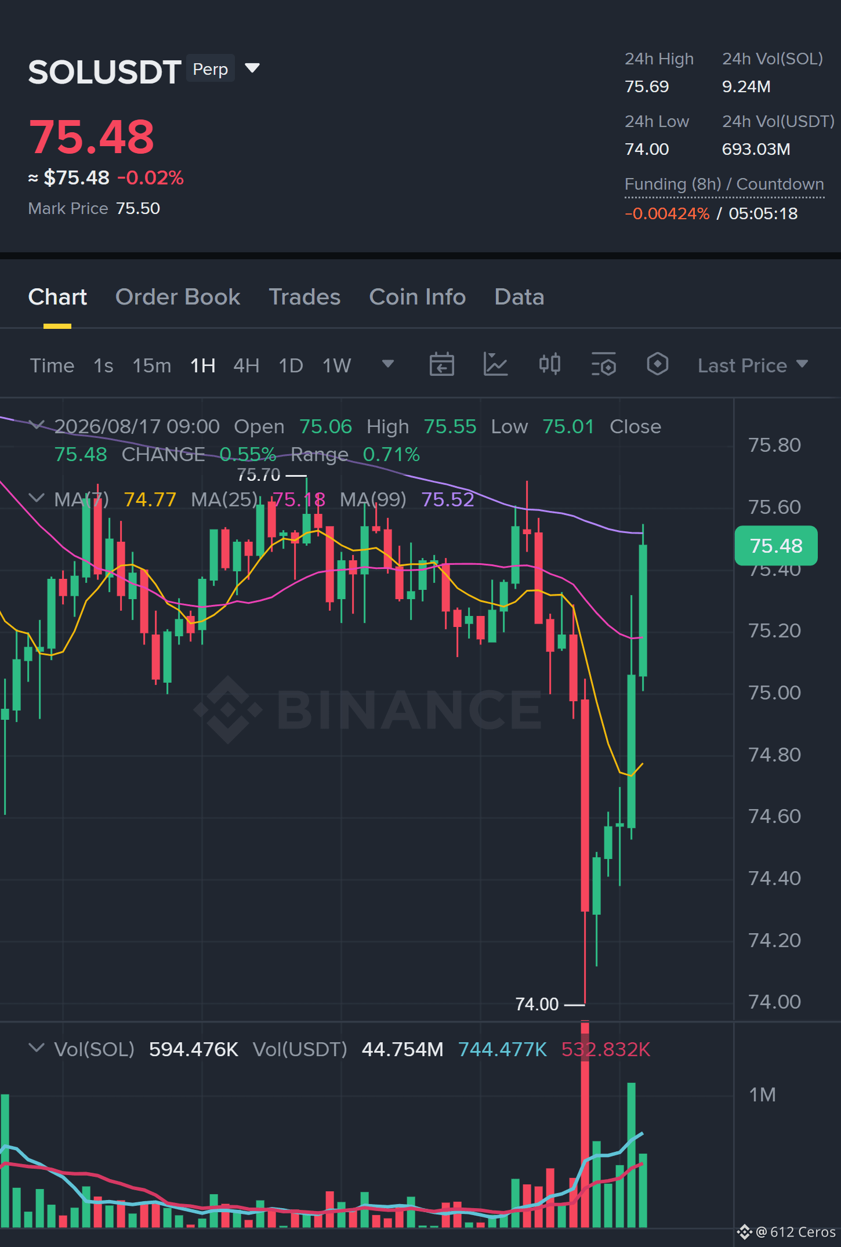This screenshot has width=841, height=1247.
Task: Click the 24h Low value 74.00
Action: (x=647, y=149)
